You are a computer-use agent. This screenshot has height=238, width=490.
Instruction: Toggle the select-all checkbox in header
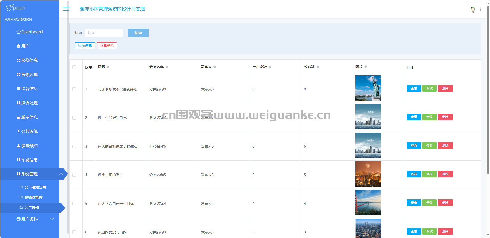click(74, 67)
